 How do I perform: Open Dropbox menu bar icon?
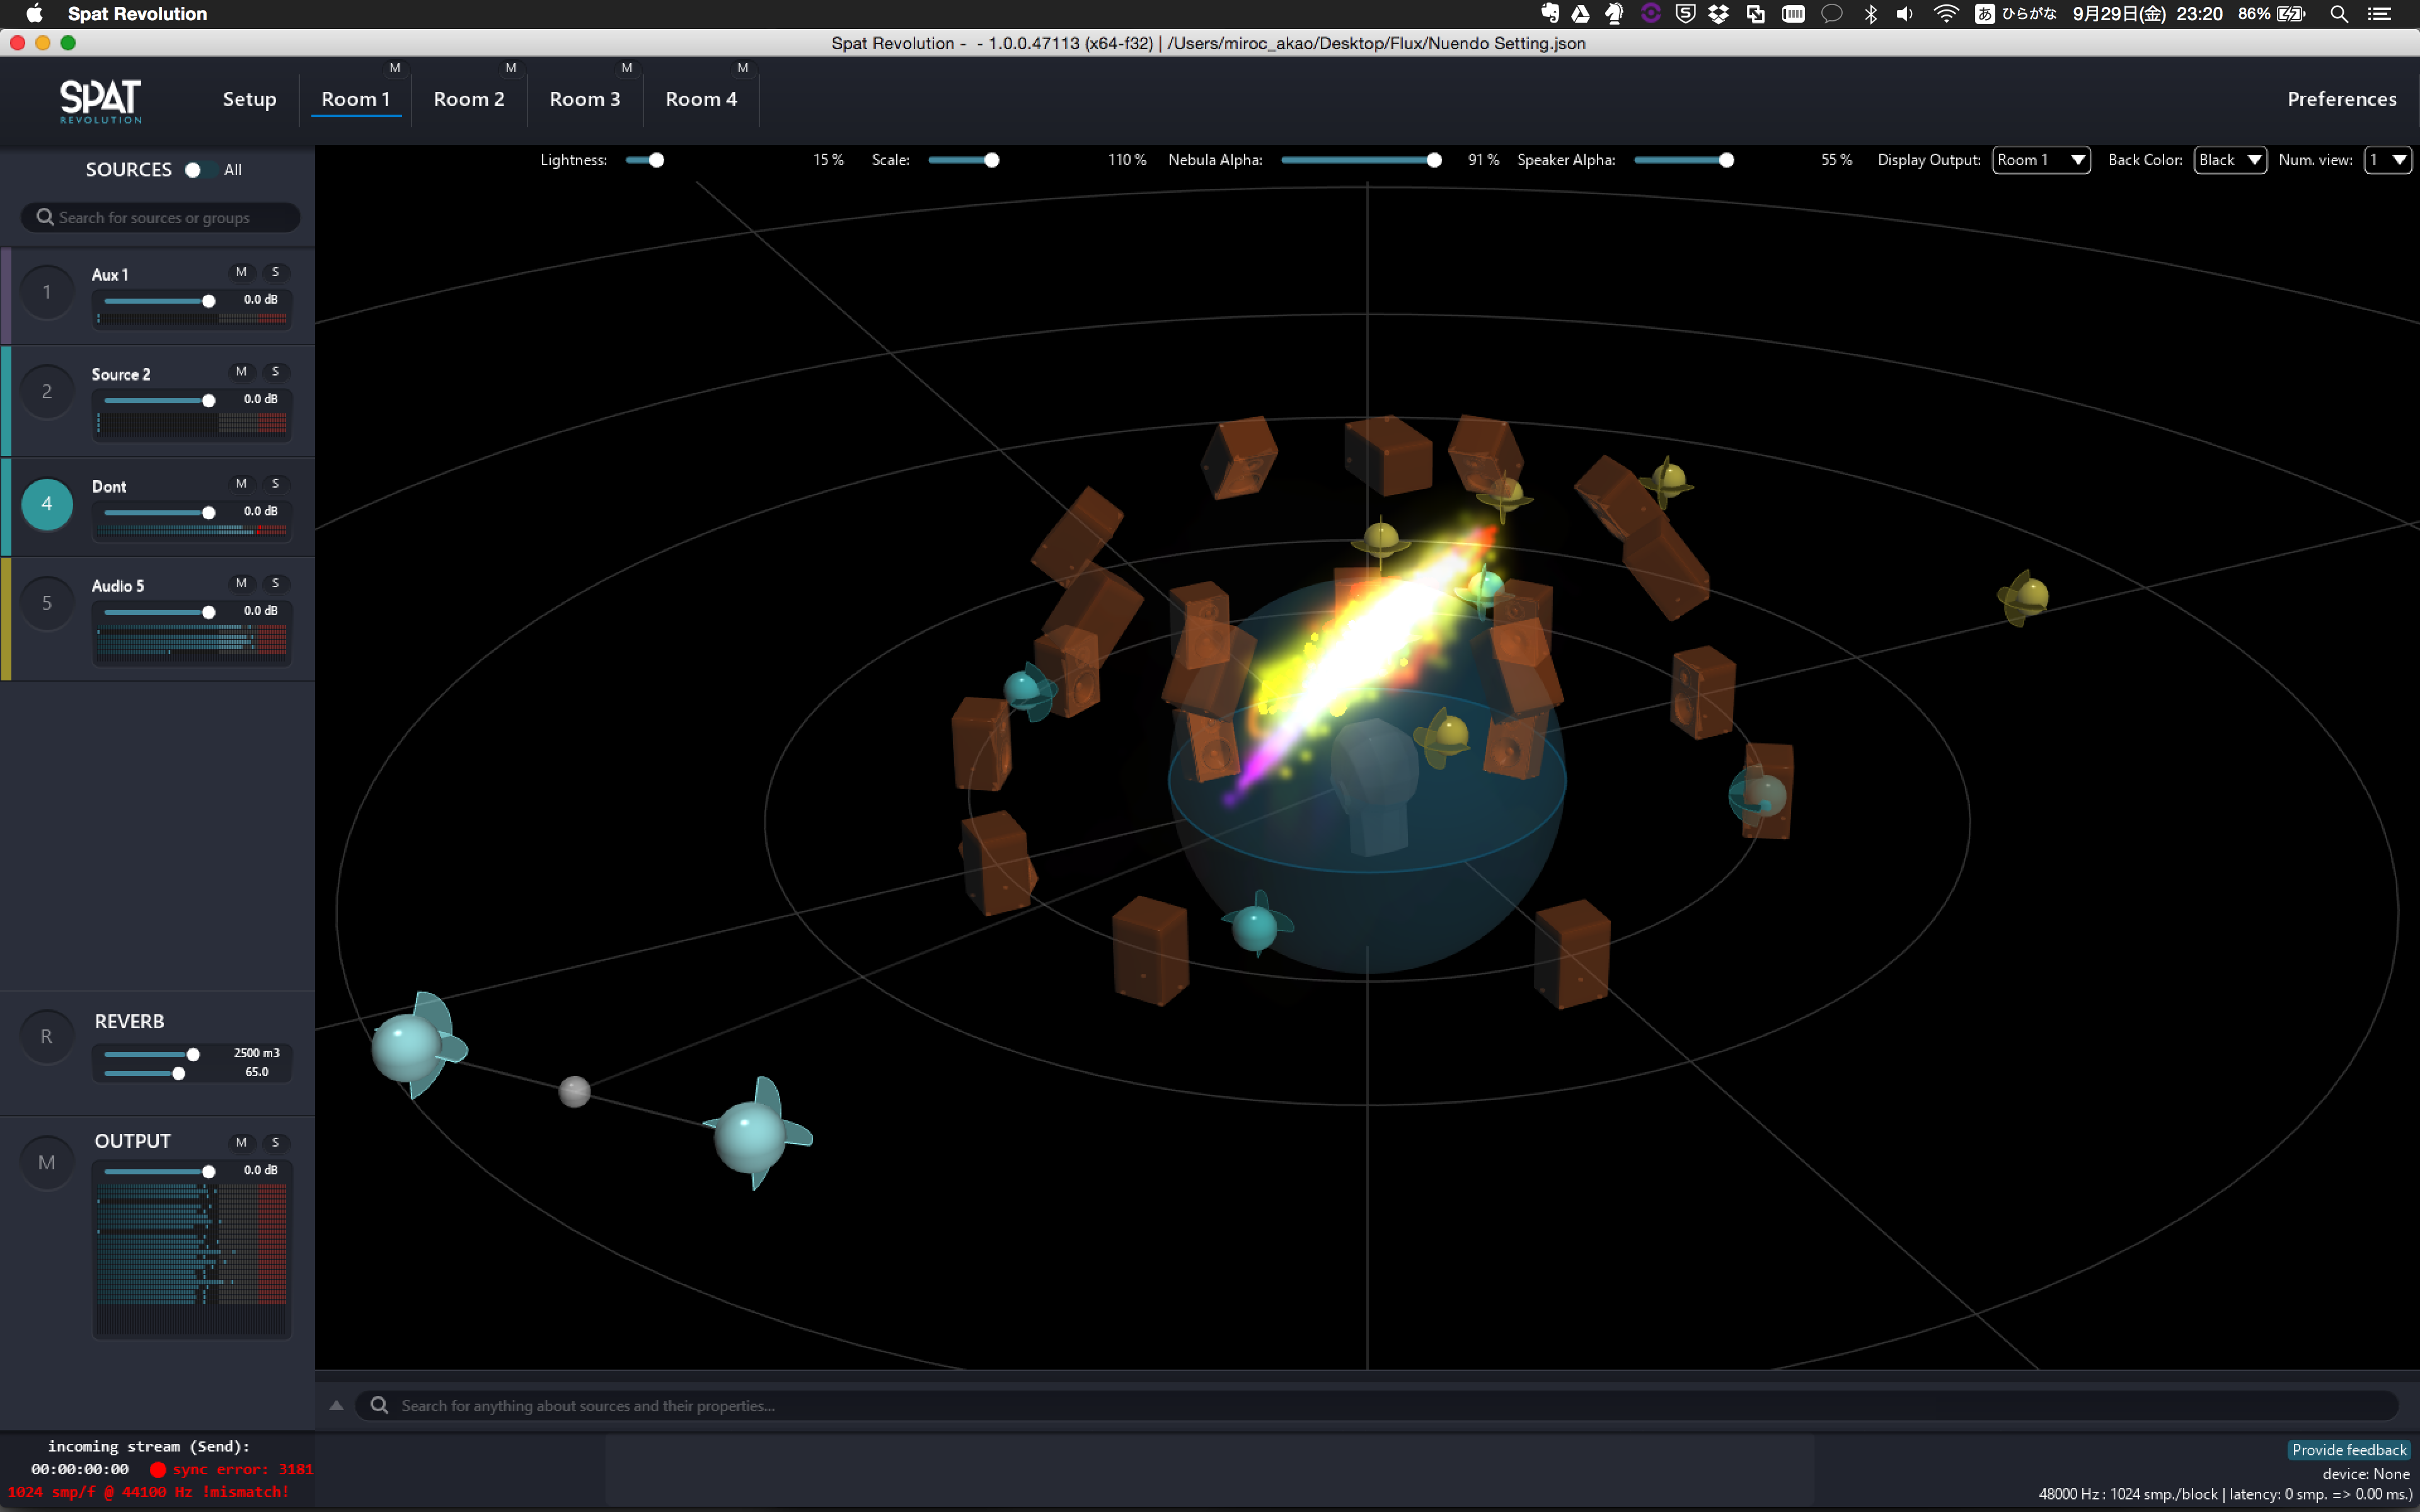tap(1719, 13)
